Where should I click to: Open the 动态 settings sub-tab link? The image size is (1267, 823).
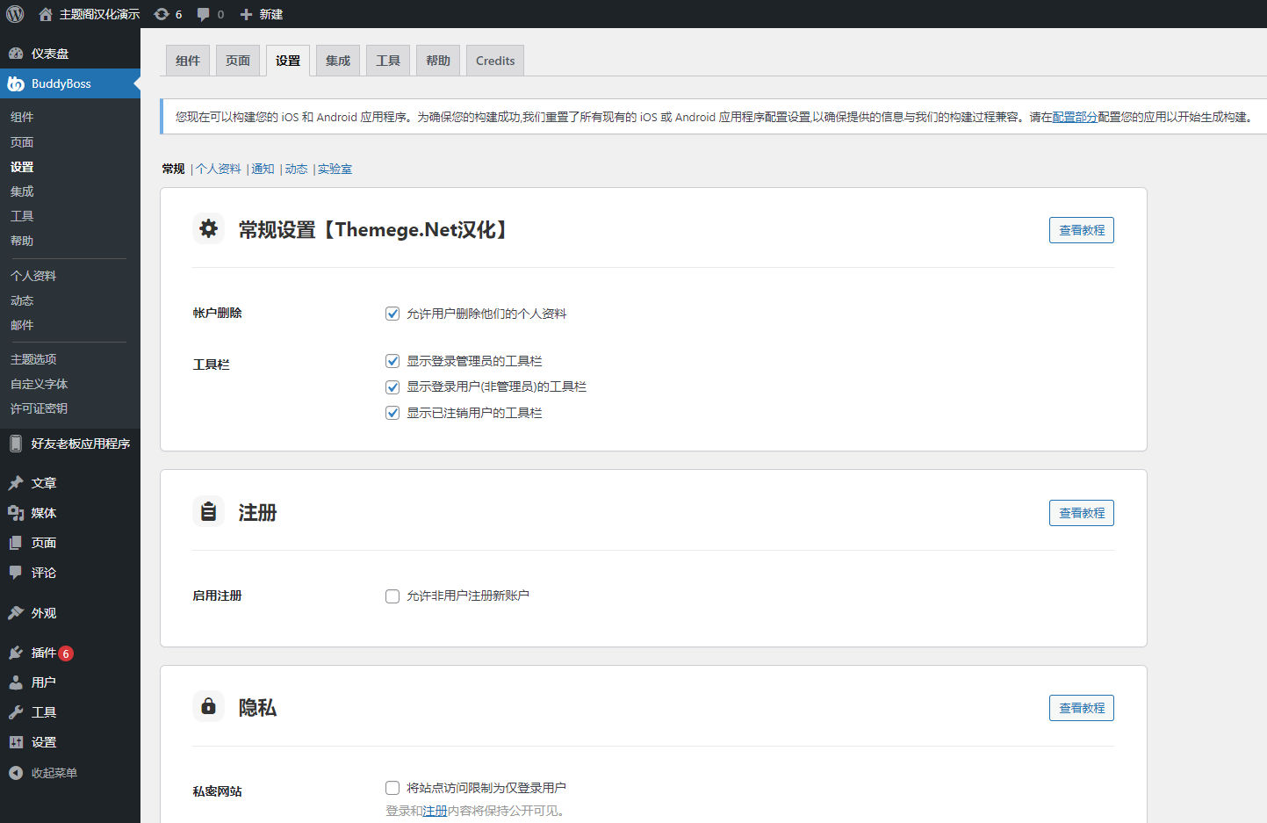(x=297, y=169)
